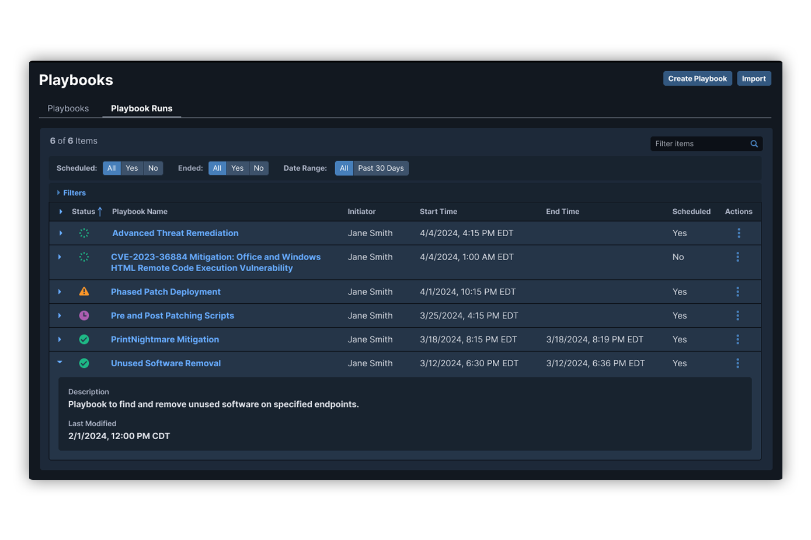Click the description text about unused software
Screen dimensions: 811x540
tap(213, 404)
